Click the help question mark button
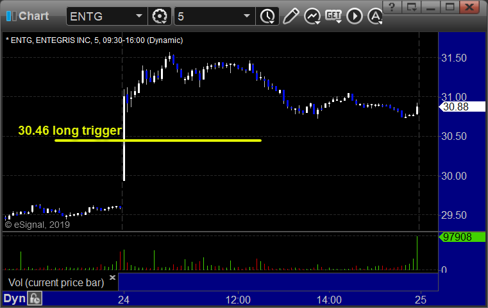The width and height of the screenshot is (488, 308). click(392, 6)
